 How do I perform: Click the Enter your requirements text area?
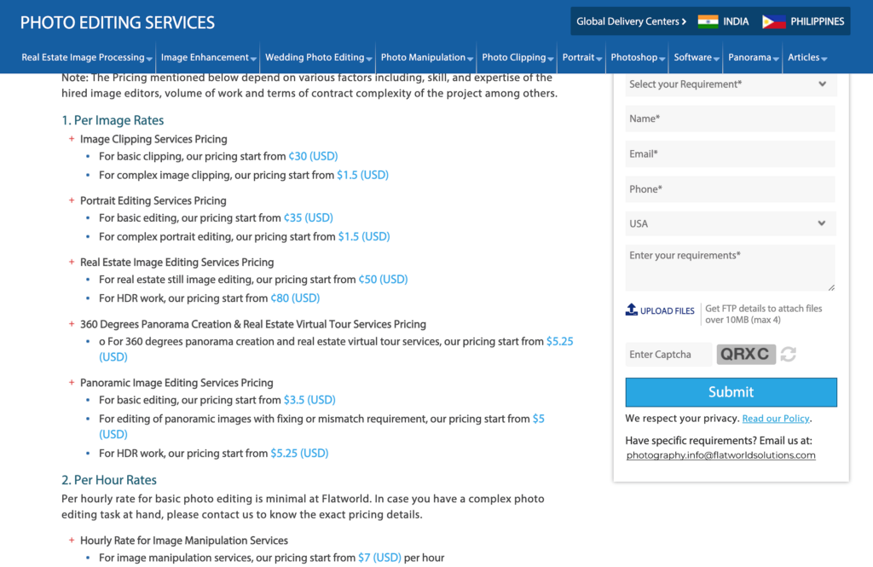click(x=731, y=268)
